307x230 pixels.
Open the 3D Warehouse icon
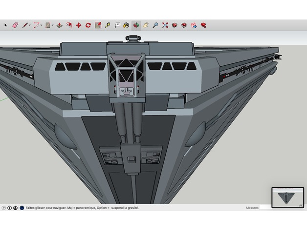[175, 25]
